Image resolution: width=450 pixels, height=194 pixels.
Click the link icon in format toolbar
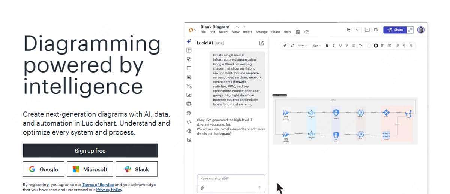click(x=397, y=46)
